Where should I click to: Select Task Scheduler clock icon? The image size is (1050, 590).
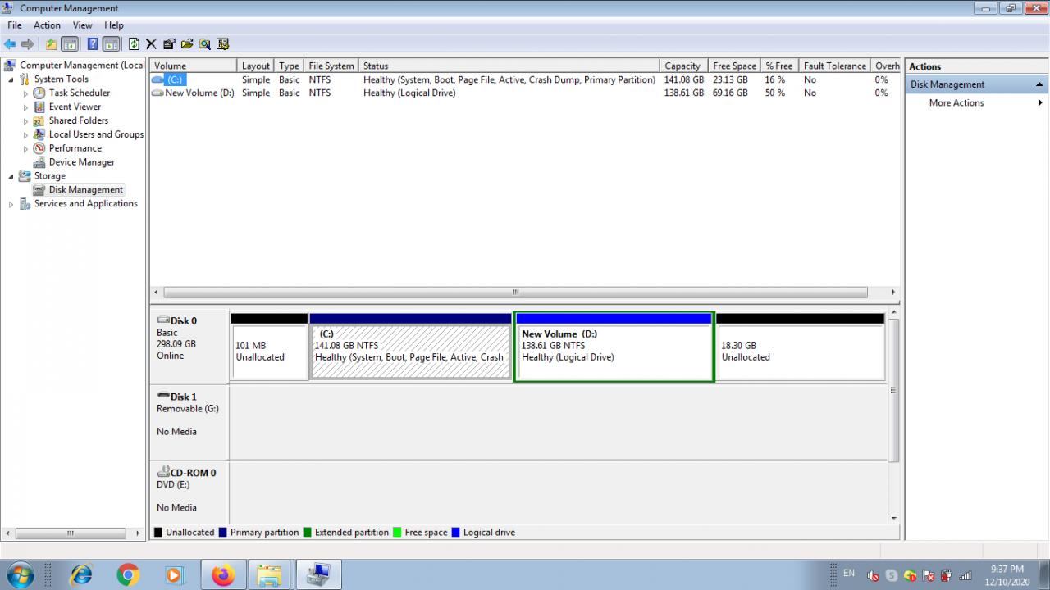click(x=39, y=93)
